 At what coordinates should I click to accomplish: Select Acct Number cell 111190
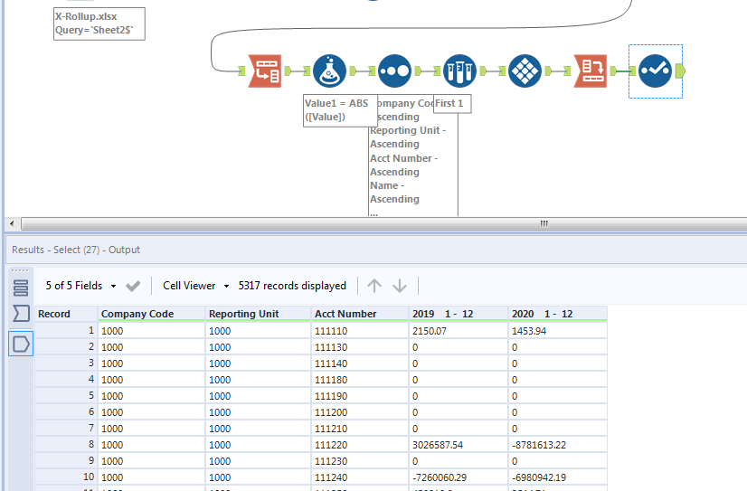[x=360, y=396]
